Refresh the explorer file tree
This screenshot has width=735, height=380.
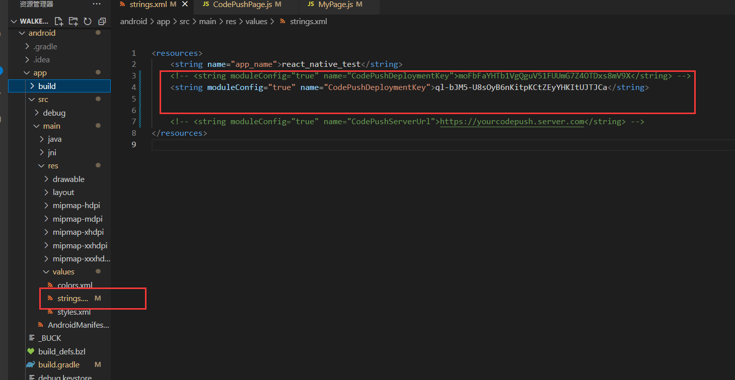coord(88,21)
